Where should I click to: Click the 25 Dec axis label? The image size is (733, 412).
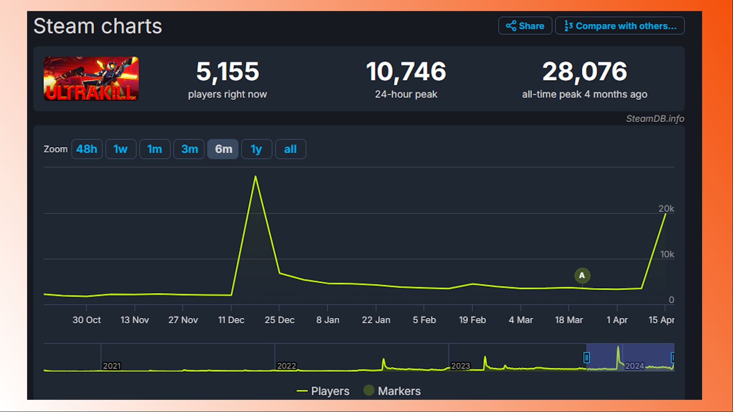pos(280,320)
